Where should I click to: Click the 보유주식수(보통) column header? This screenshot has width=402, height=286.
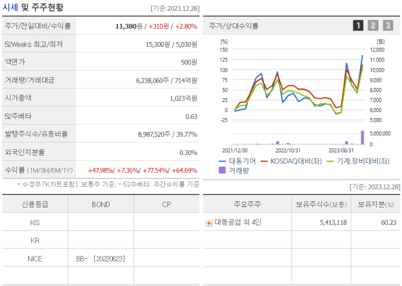pyautogui.click(x=321, y=204)
